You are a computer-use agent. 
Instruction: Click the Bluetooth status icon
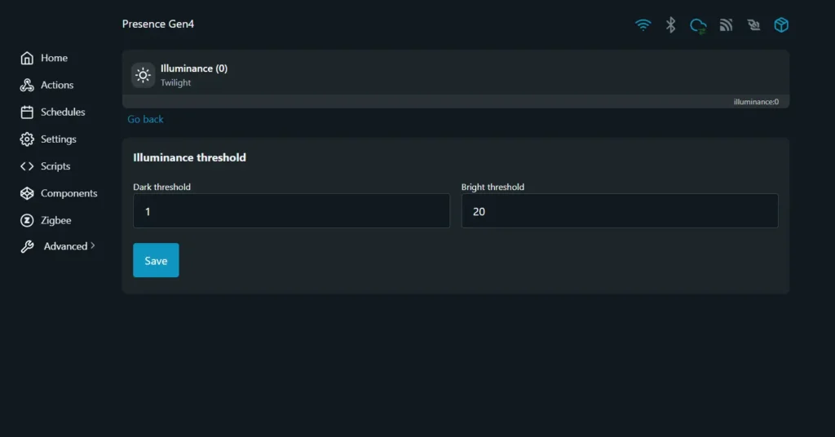point(670,25)
